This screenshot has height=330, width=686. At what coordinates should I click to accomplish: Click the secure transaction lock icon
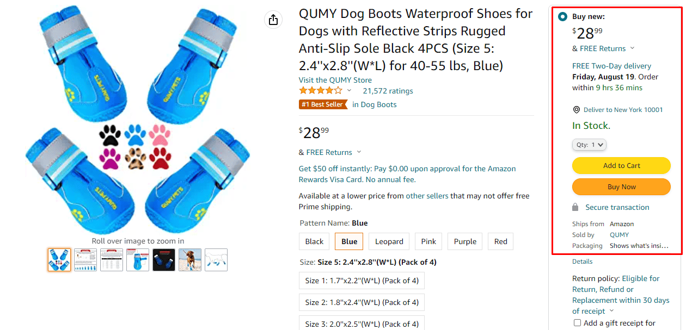(575, 207)
